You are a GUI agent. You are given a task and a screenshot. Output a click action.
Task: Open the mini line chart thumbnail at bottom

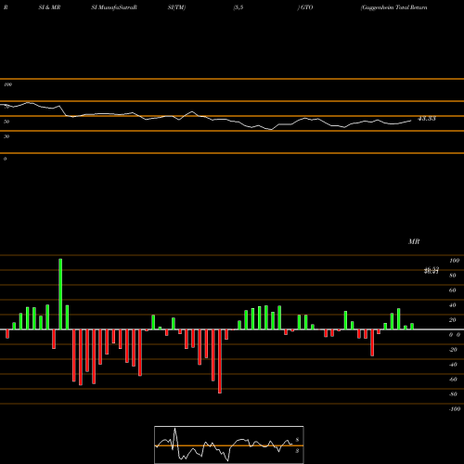(x=229, y=445)
